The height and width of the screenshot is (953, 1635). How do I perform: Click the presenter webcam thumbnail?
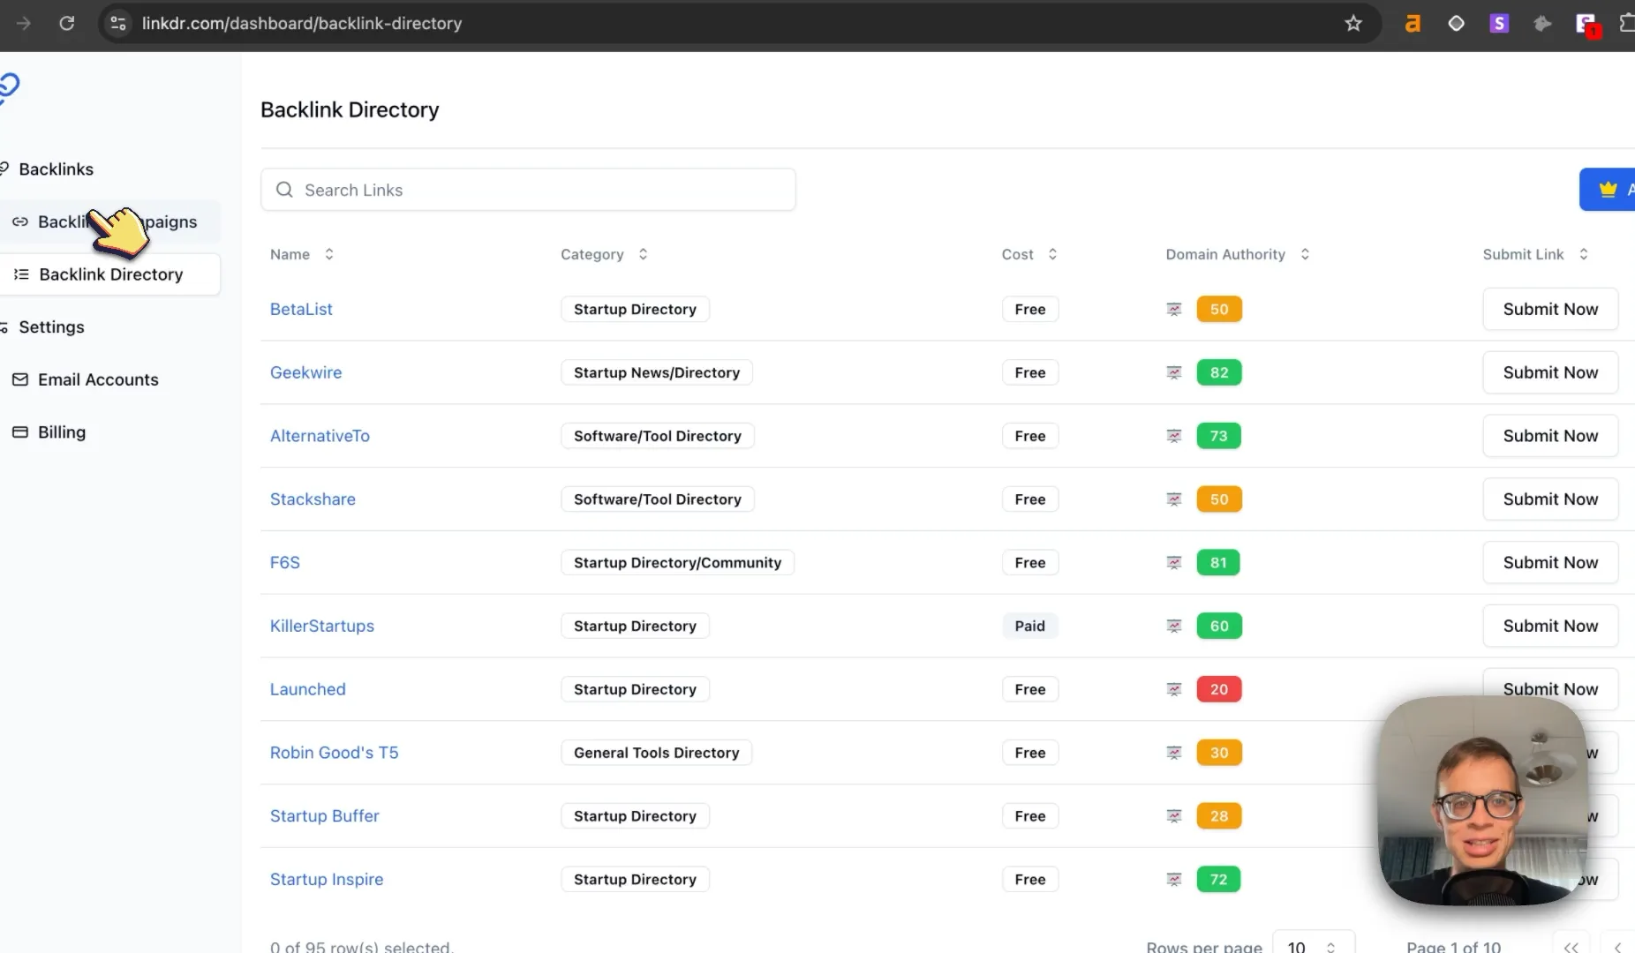click(1483, 801)
